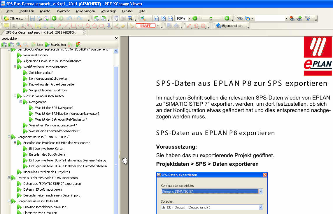Viewport: 333px width, 214px height.
Task: Open the Öffnen dropdown arrow
Action: (26, 18)
